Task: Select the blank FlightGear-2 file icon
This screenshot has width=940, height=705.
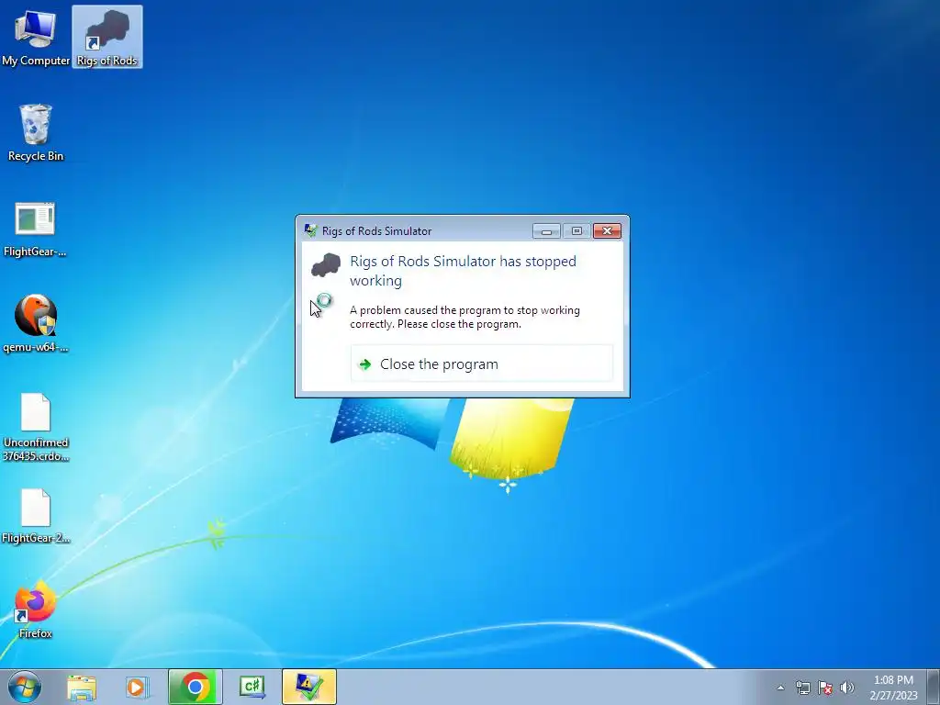Action: [36, 516]
